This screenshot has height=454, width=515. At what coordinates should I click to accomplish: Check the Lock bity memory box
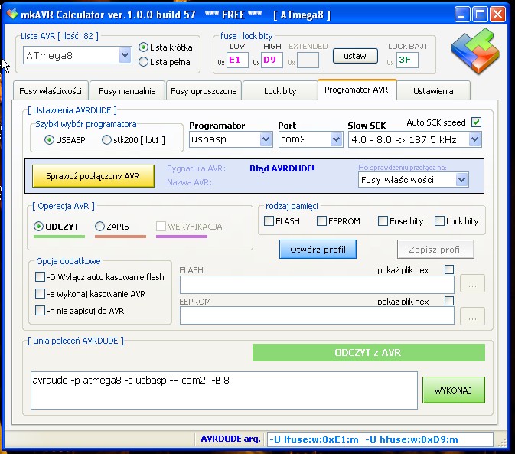[439, 220]
